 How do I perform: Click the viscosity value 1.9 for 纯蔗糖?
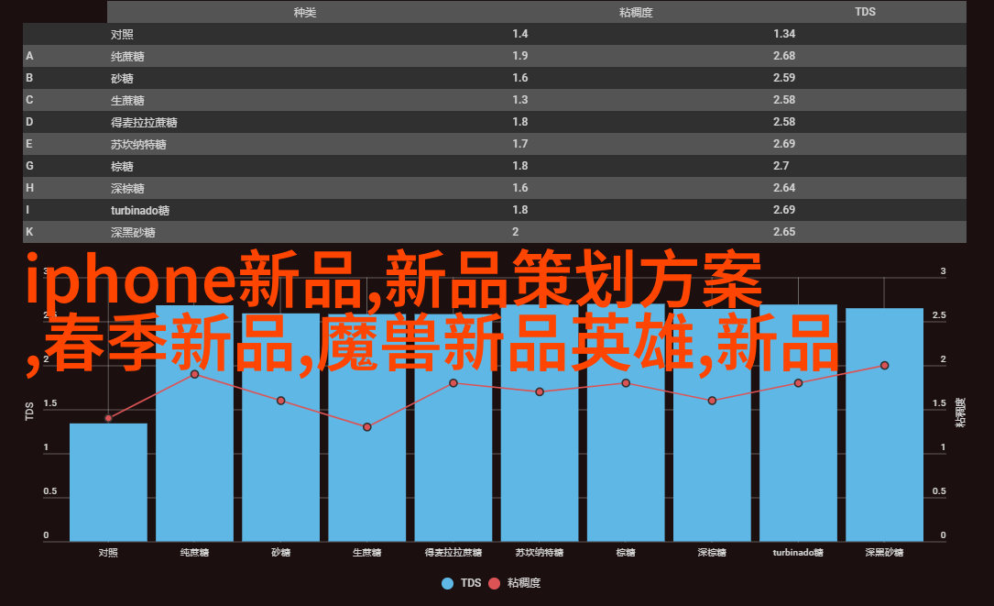pos(519,56)
